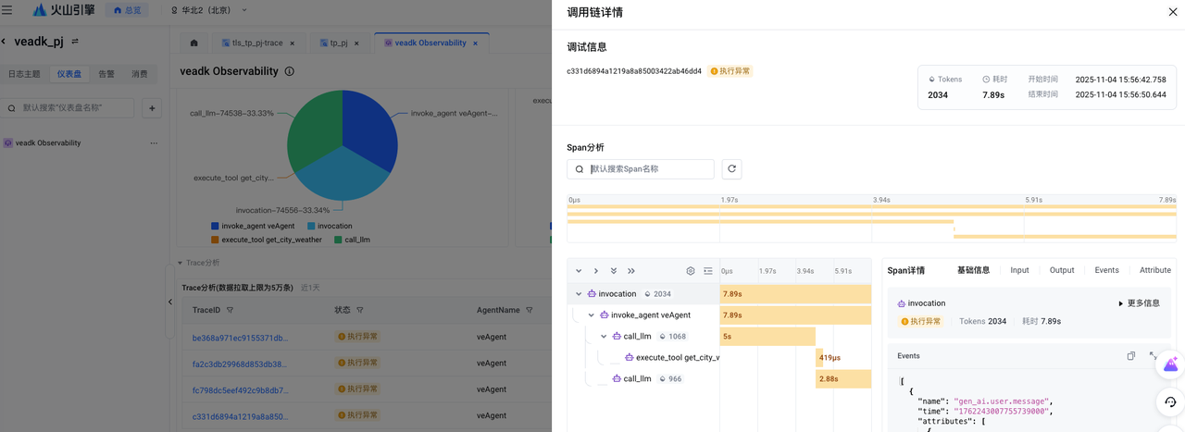The height and width of the screenshot is (432, 1185).
Task: Click the double-right chevron in span toolbar
Action: point(631,271)
